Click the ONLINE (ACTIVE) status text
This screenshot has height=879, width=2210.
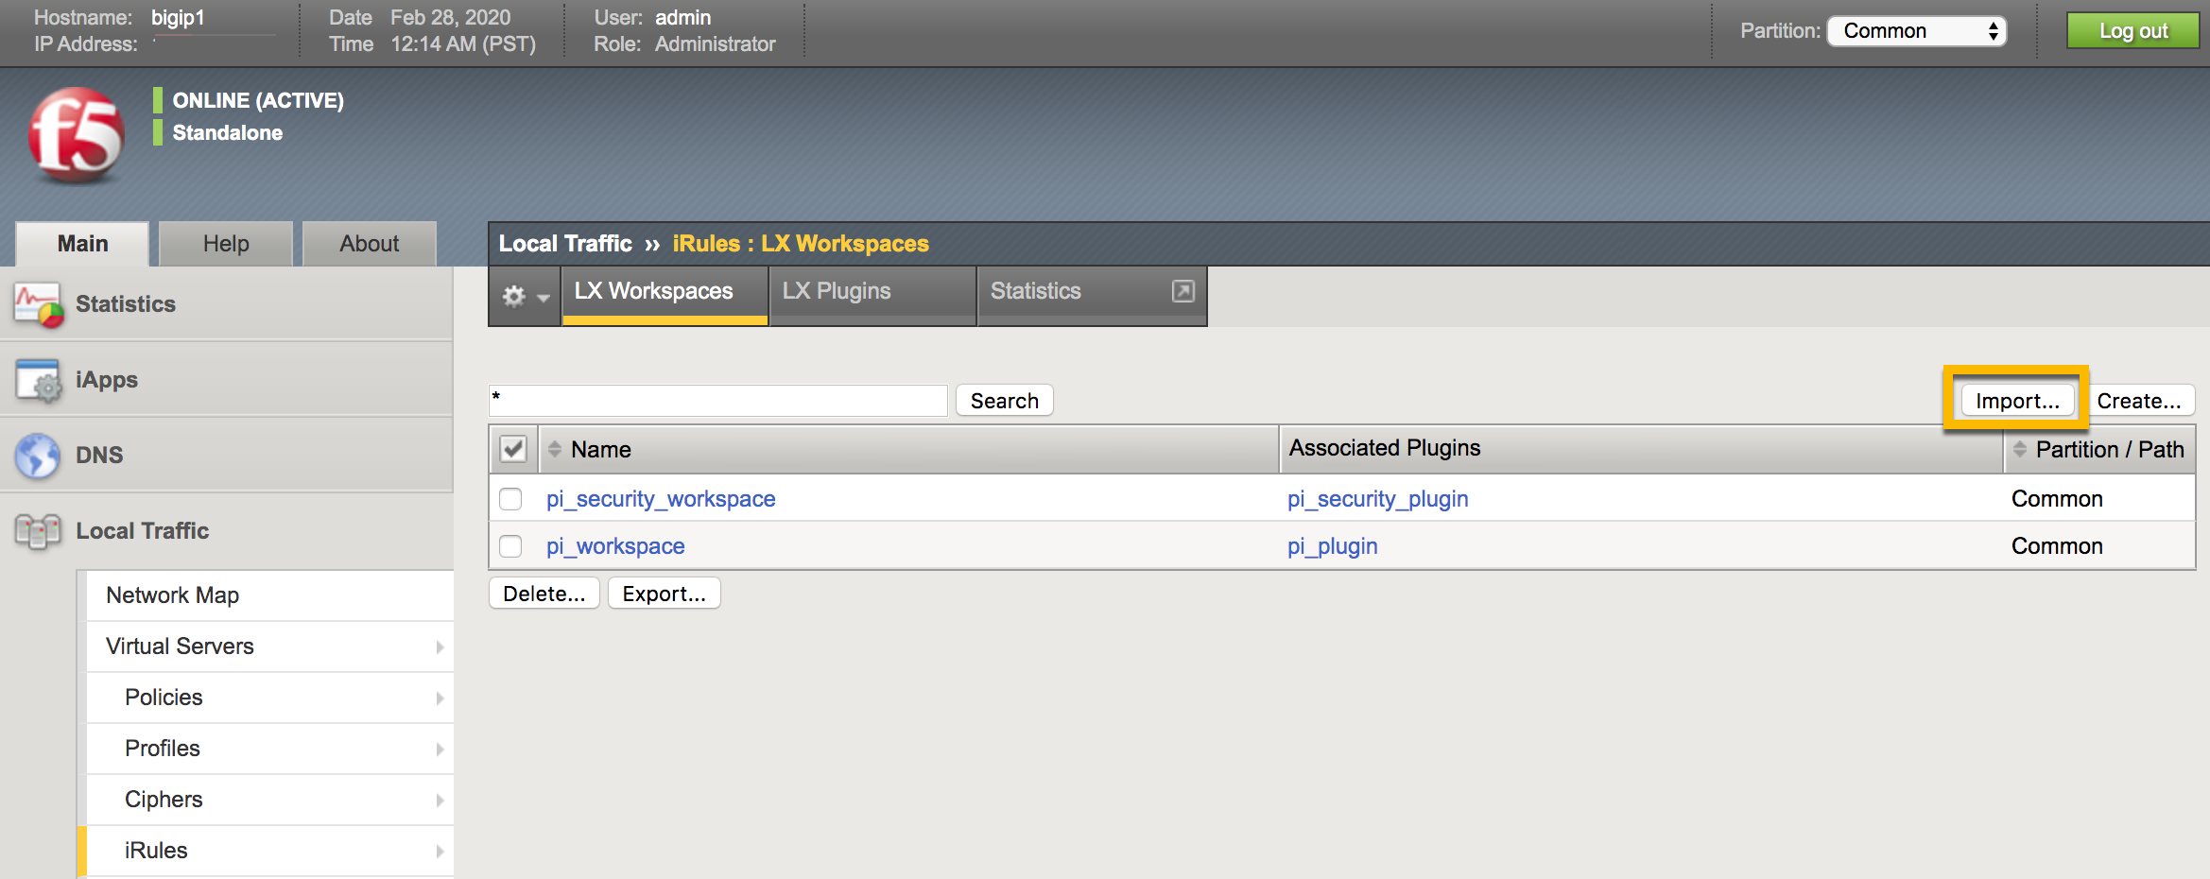tap(258, 100)
